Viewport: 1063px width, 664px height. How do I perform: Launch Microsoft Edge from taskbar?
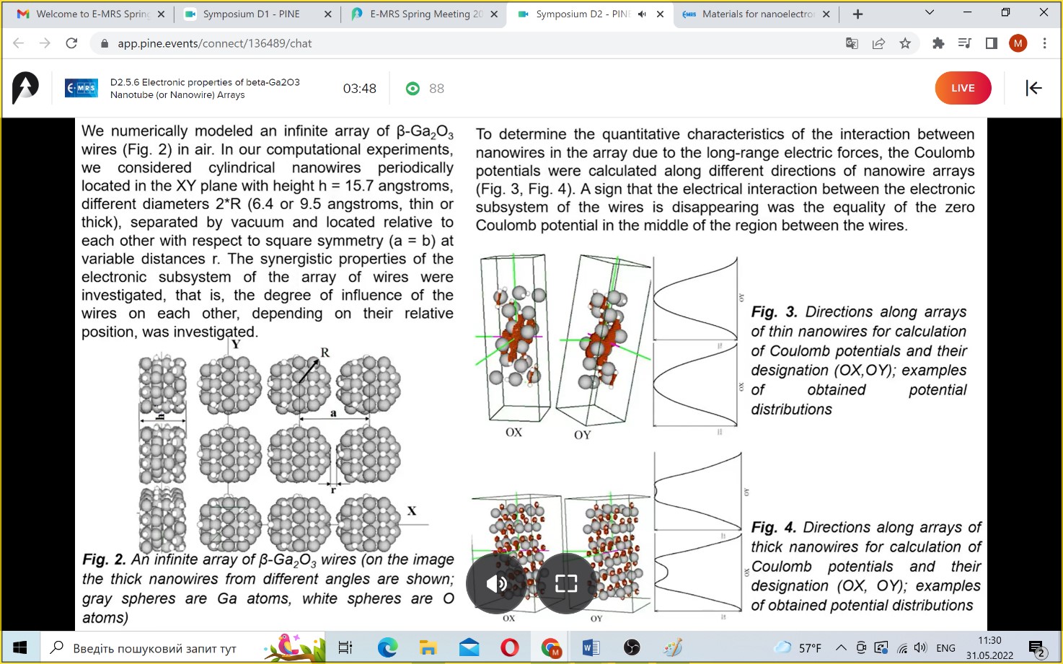[x=387, y=647]
